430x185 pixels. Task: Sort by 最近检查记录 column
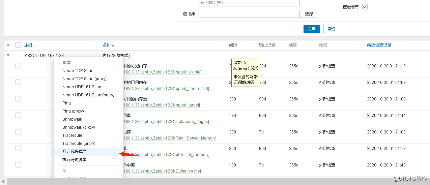pos(379,45)
